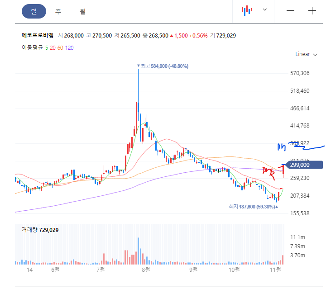Viewport: 326px width, 293px height.
Task: Click the 11월 date axis label
Action: [275, 270]
